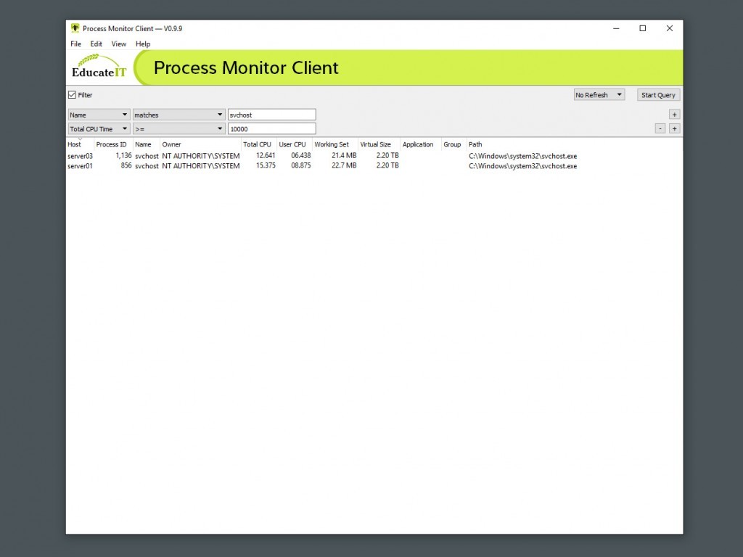This screenshot has width=743, height=557.
Task: Sort the table by the Total CPU column header
Action: point(258,144)
